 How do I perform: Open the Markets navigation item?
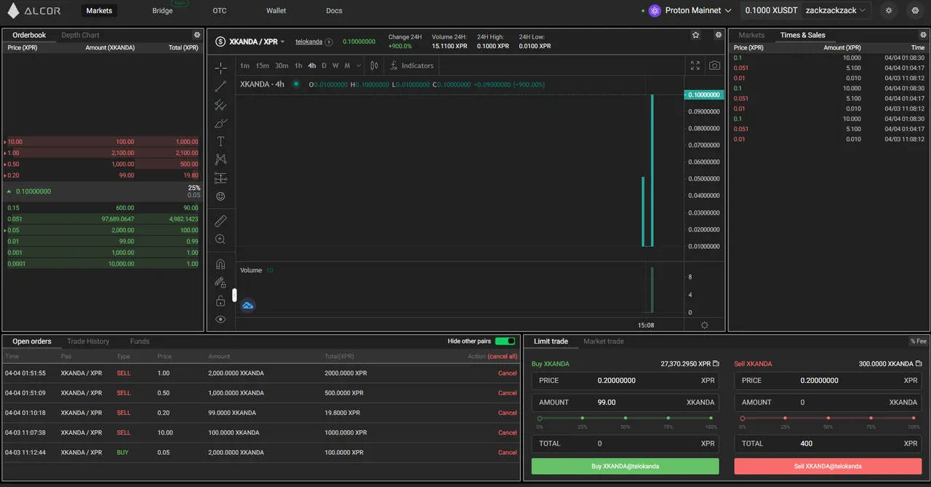pos(99,11)
